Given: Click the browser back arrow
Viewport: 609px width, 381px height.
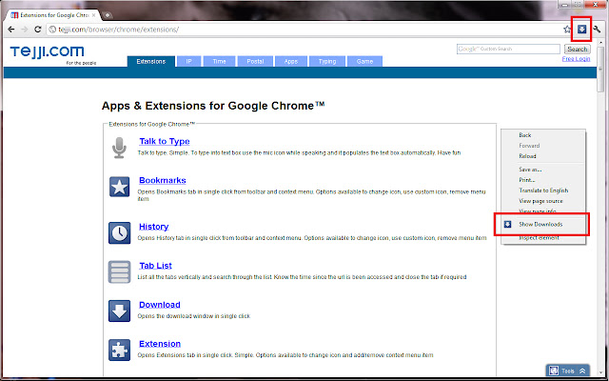Looking at the screenshot, I should 10,30.
